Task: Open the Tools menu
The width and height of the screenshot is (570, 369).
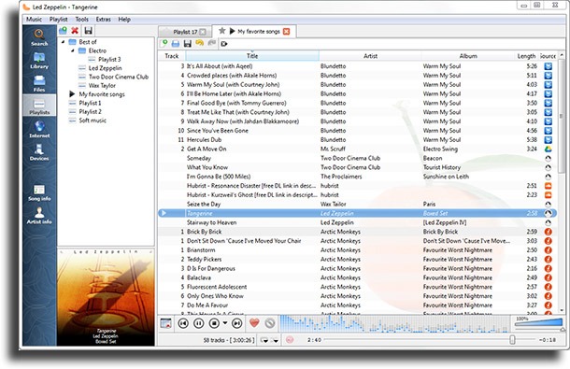Action: coord(82,20)
